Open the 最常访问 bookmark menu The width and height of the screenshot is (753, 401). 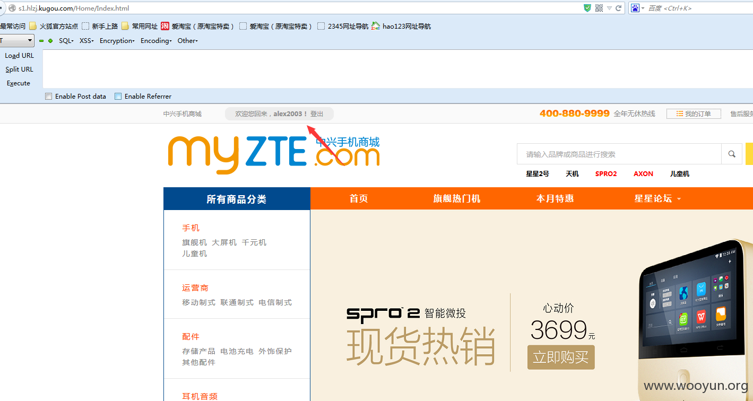coord(13,26)
